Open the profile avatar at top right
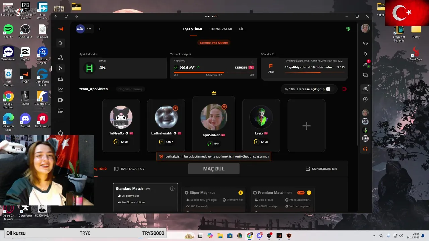The height and width of the screenshot is (241, 429). coord(365,28)
